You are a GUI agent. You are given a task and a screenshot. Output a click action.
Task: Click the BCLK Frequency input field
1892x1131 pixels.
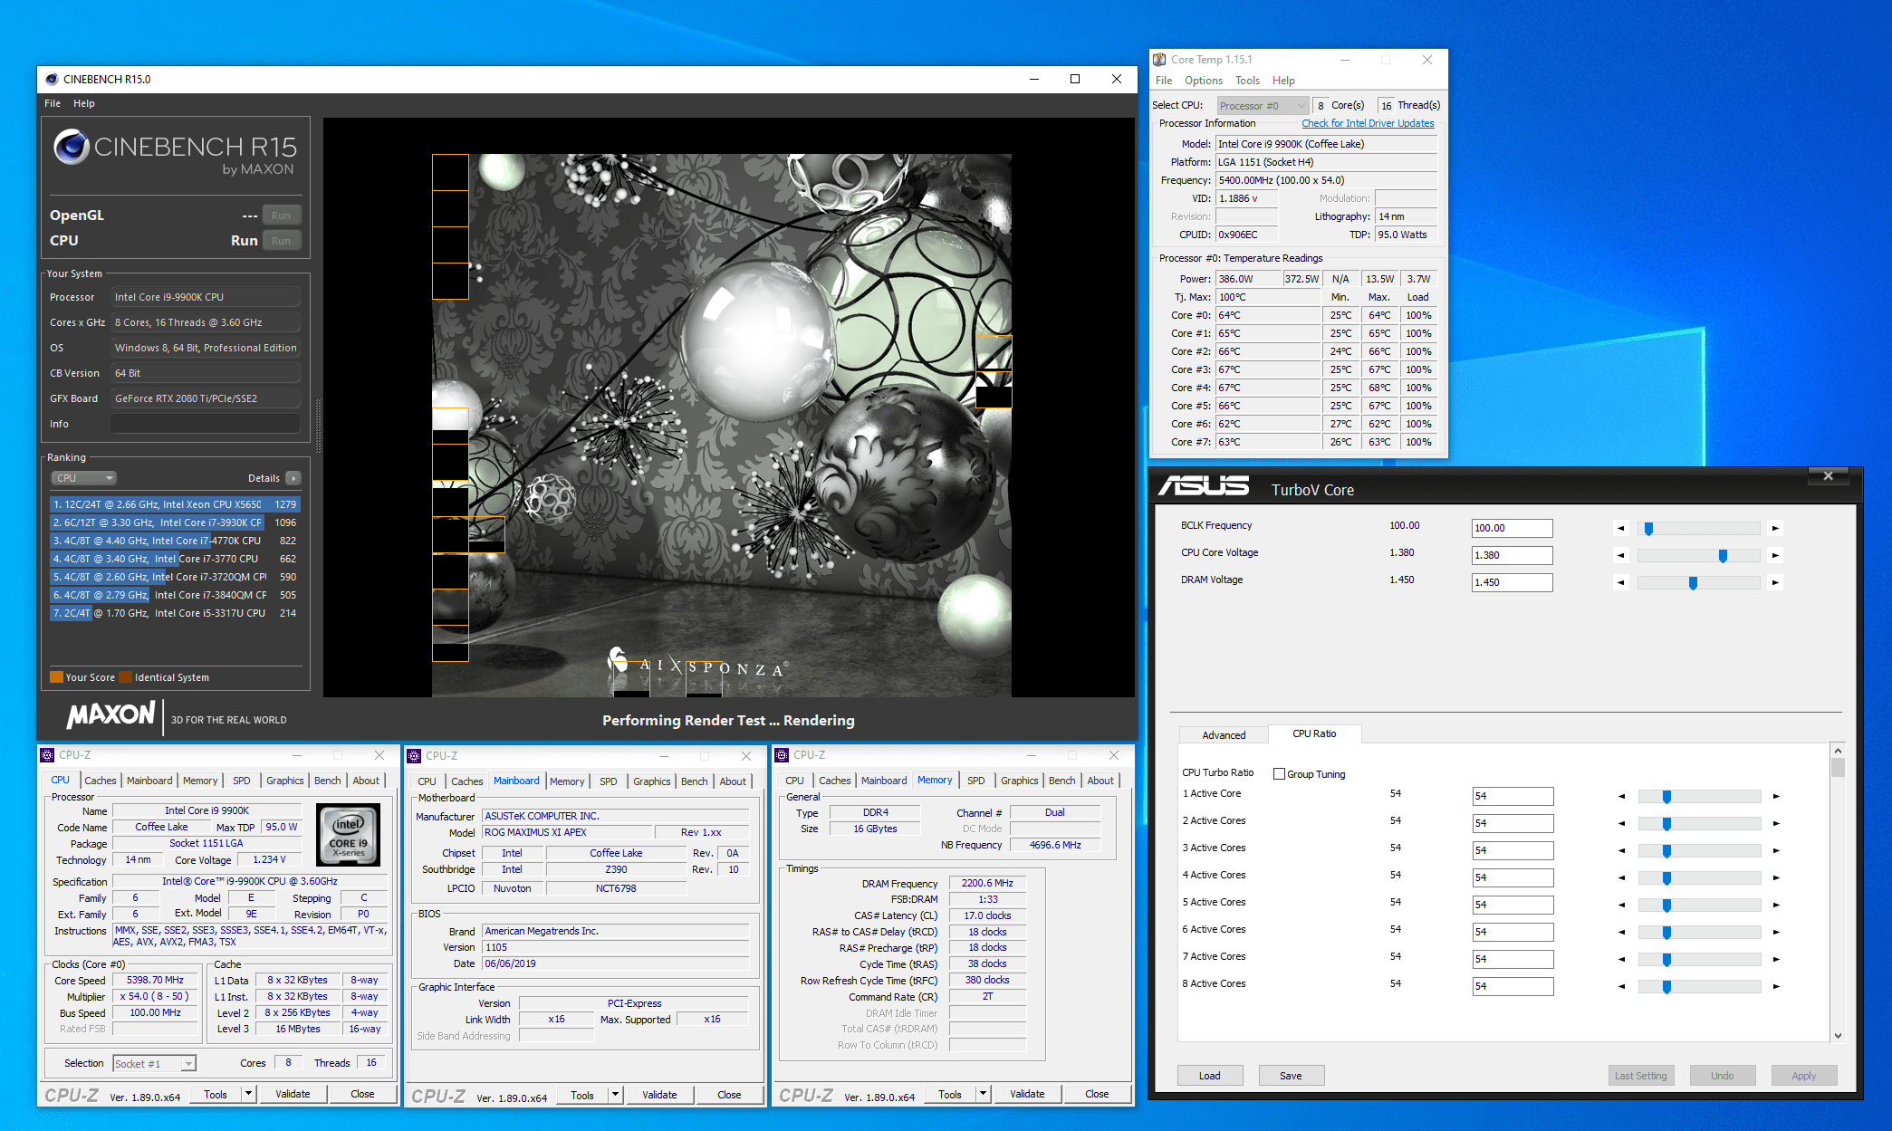1513,528
